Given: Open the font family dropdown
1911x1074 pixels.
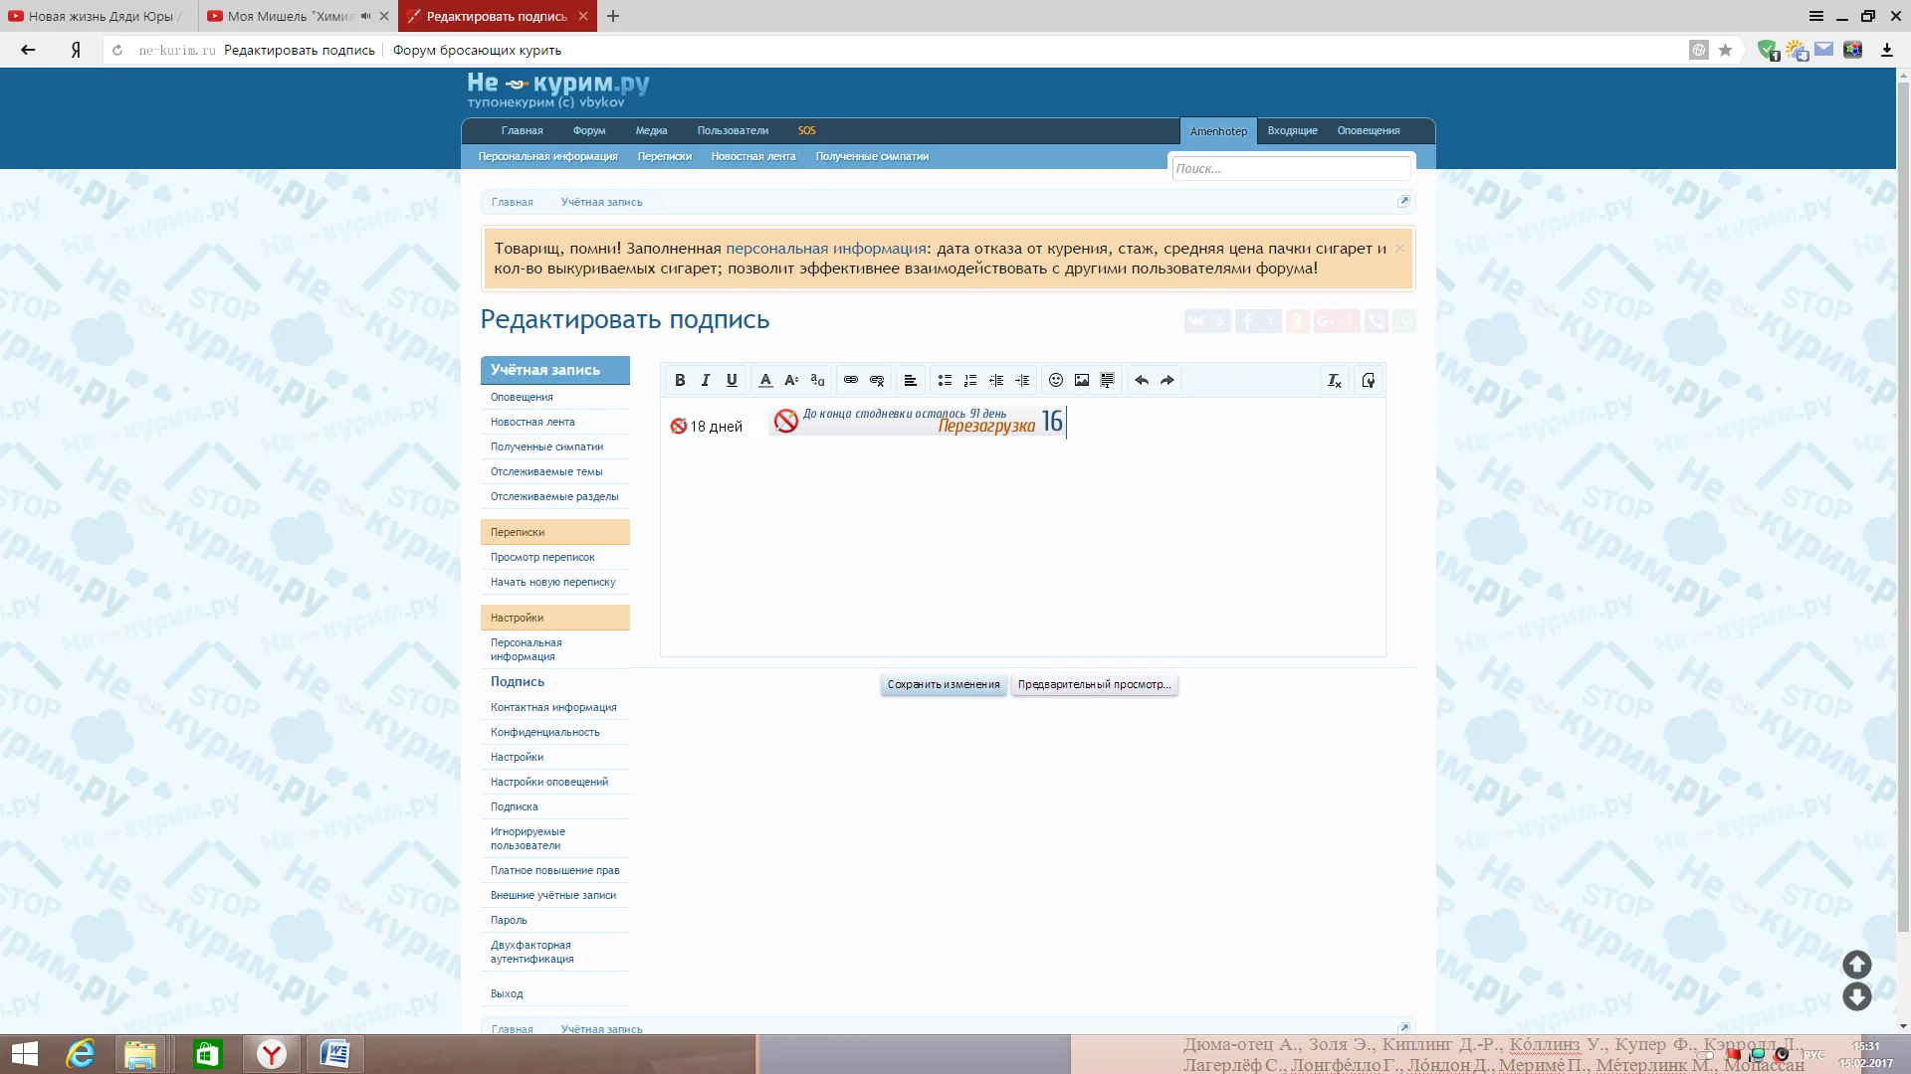Looking at the screenshot, I should click(x=817, y=380).
